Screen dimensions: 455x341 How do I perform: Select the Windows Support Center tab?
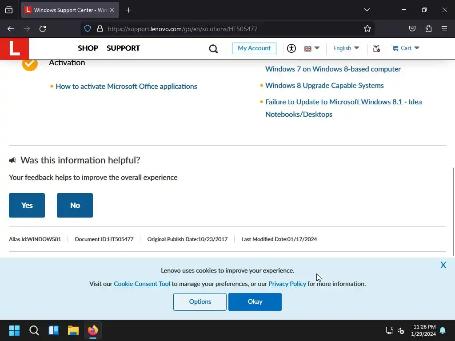70,10
